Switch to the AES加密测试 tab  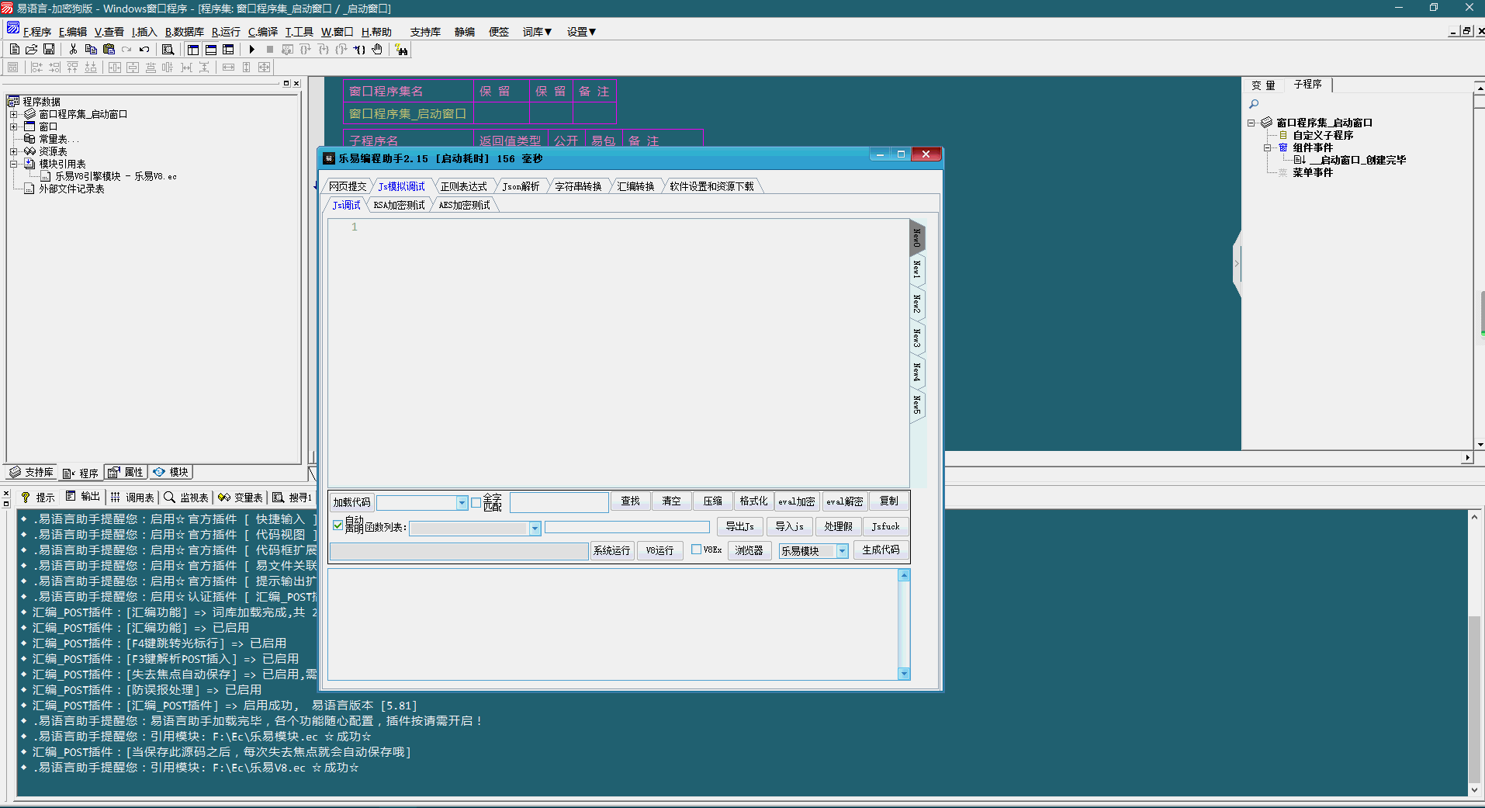pos(464,205)
